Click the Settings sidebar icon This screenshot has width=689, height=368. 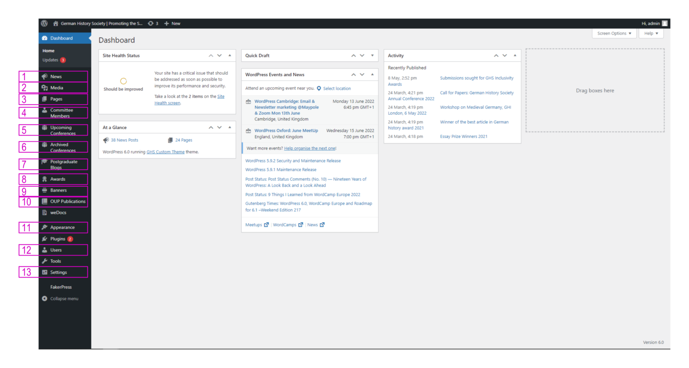tap(44, 272)
